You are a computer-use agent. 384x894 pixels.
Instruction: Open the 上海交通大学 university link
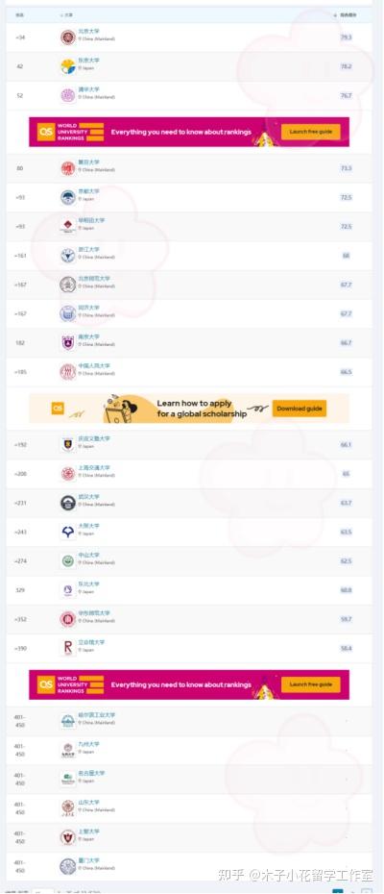tap(94, 467)
